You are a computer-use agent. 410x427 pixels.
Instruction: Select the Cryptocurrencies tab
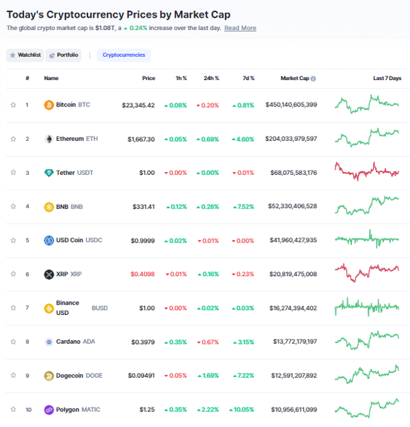click(x=124, y=55)
